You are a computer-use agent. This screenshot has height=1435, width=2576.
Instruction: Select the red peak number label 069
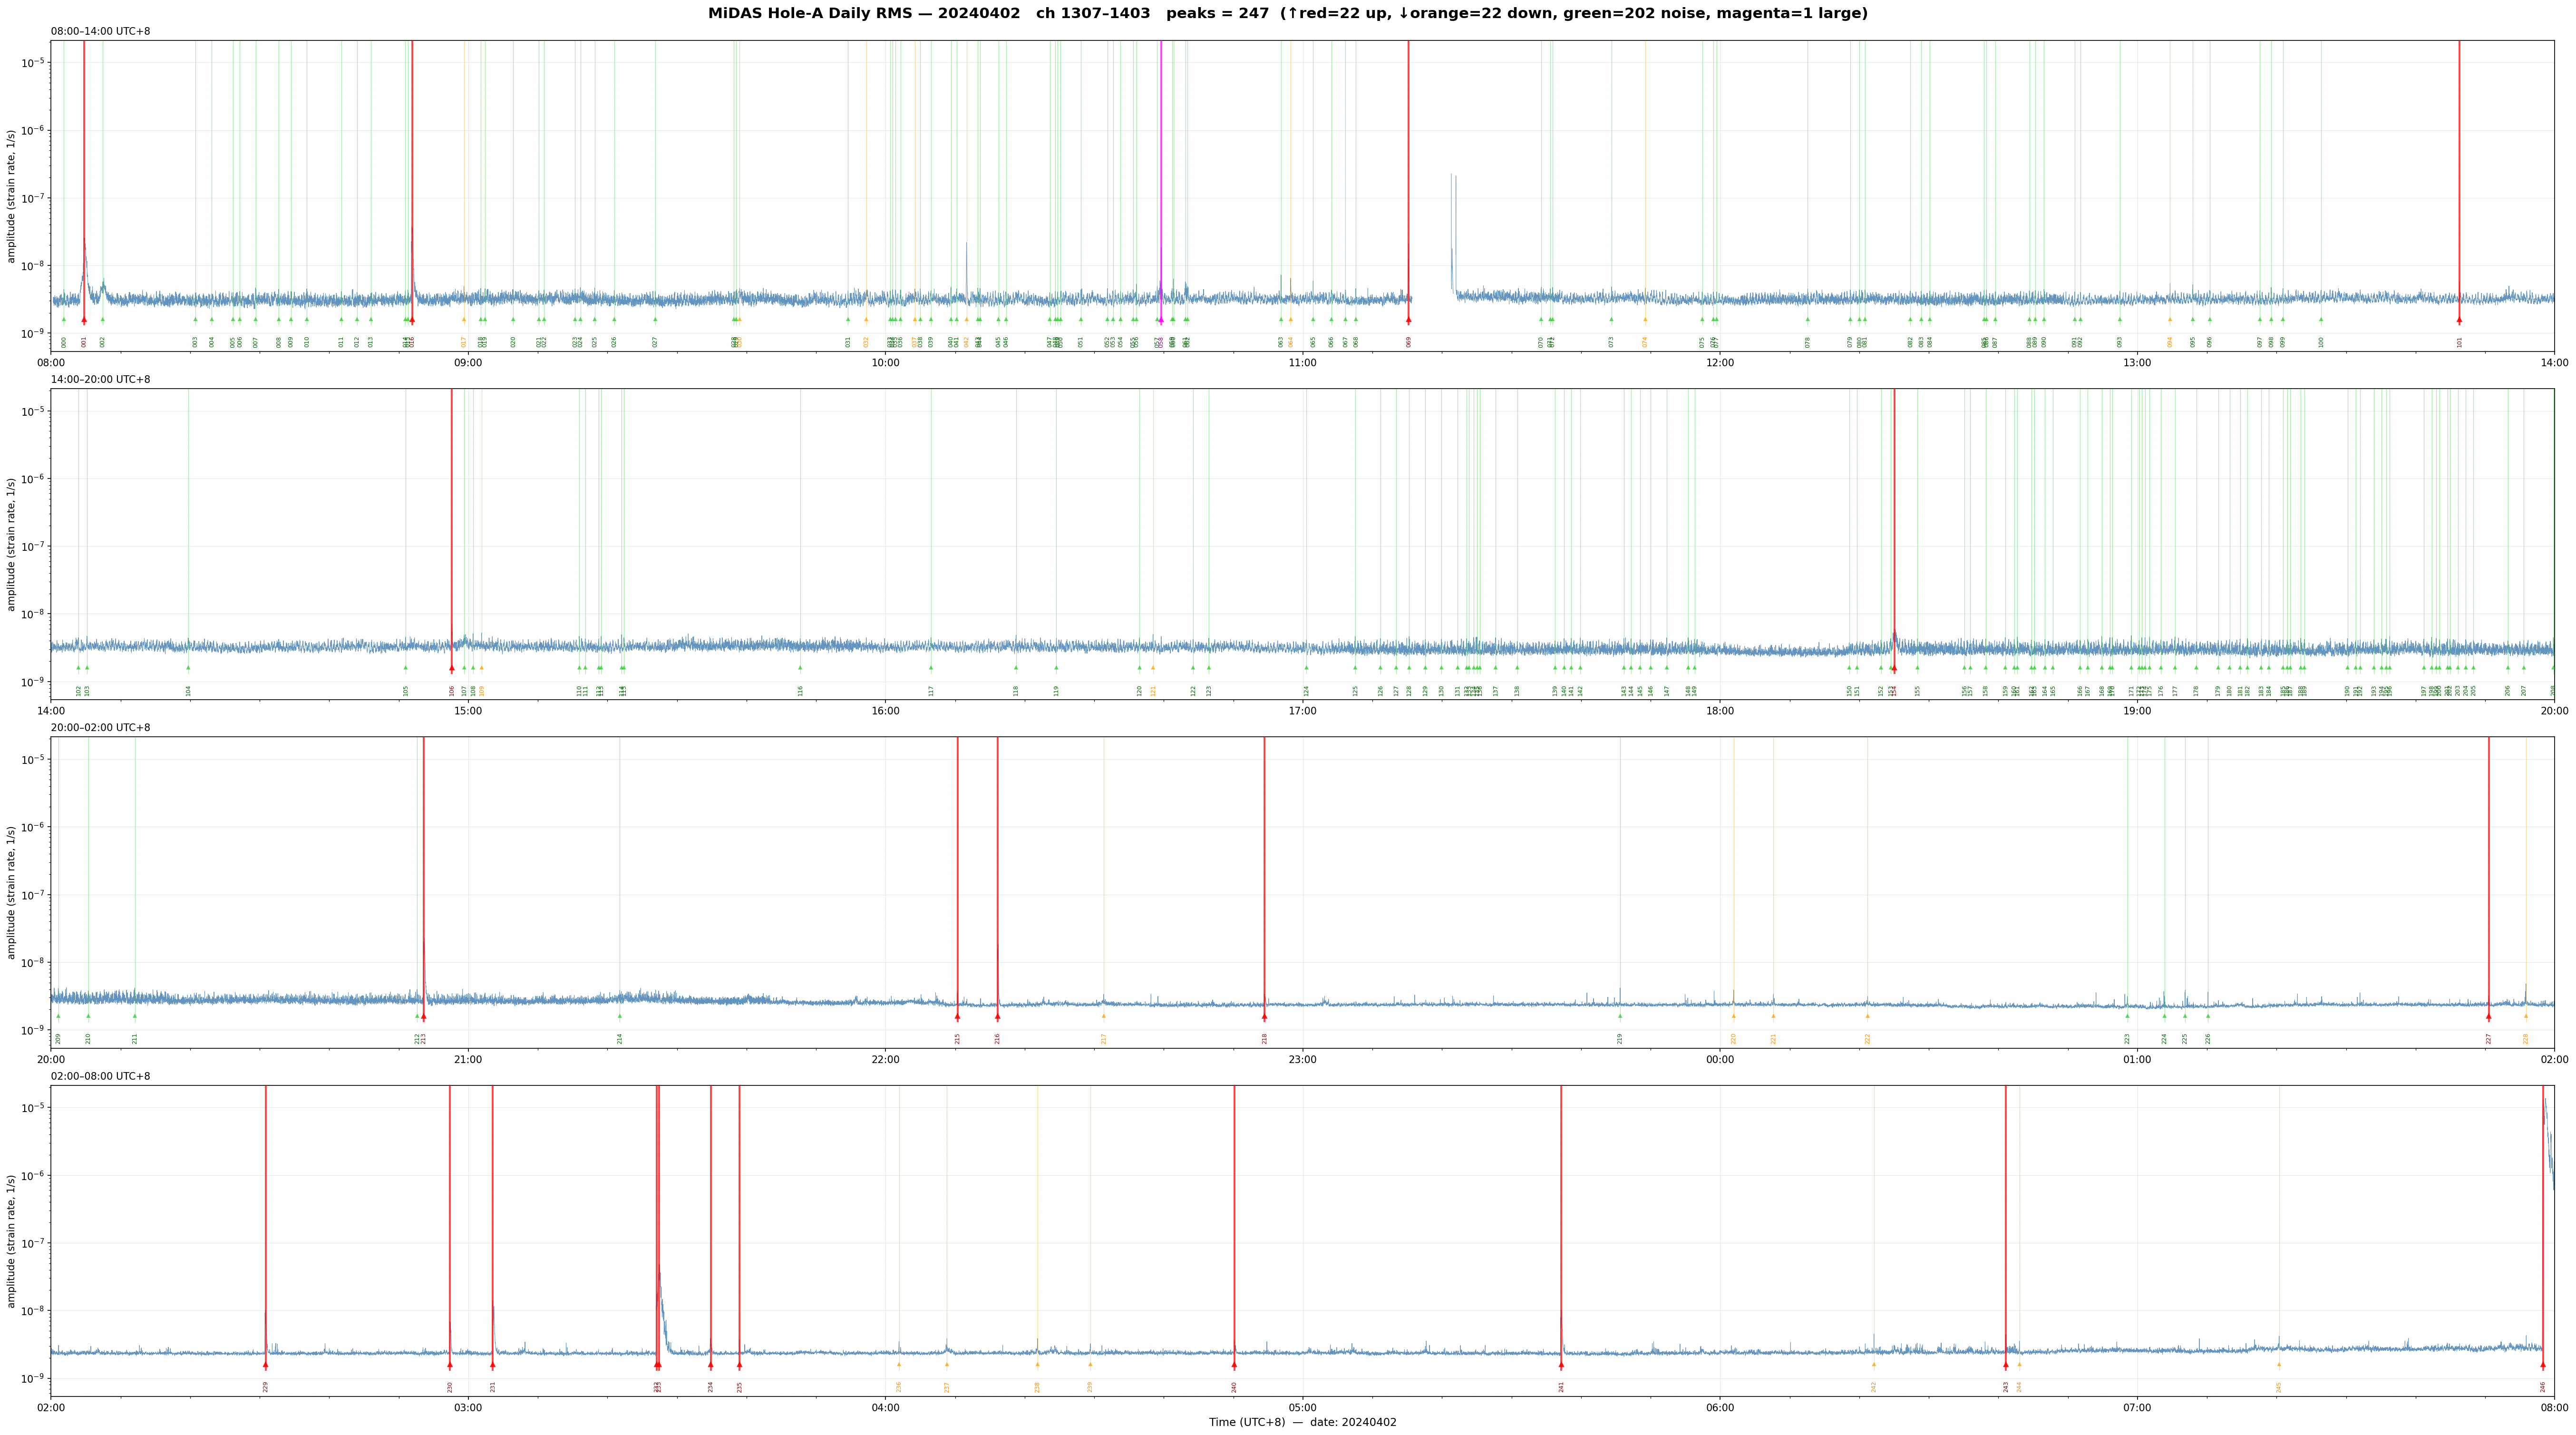[x=1409, y=342]
